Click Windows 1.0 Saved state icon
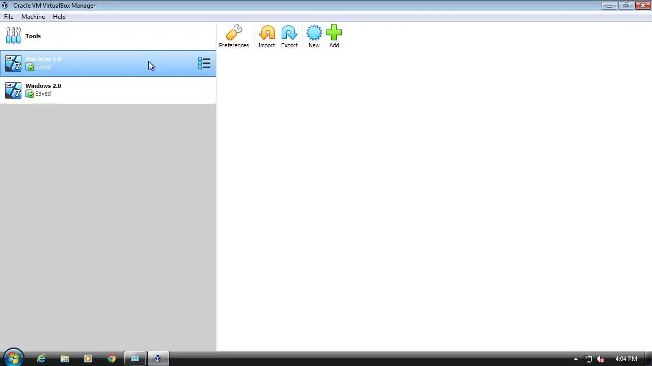The height and width of the screenshot is (366, 652). click(30, 67)
